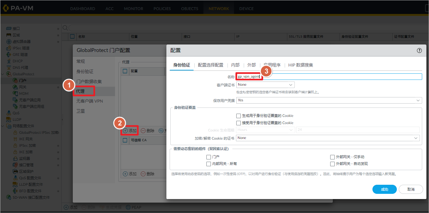Click the 网关 (Gateways) icon
This screenshot has width=429, height=213.
pyautogui.click(x=15, y=87)
